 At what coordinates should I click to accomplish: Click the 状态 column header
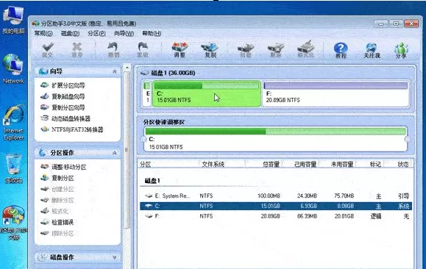click(403, 164)
